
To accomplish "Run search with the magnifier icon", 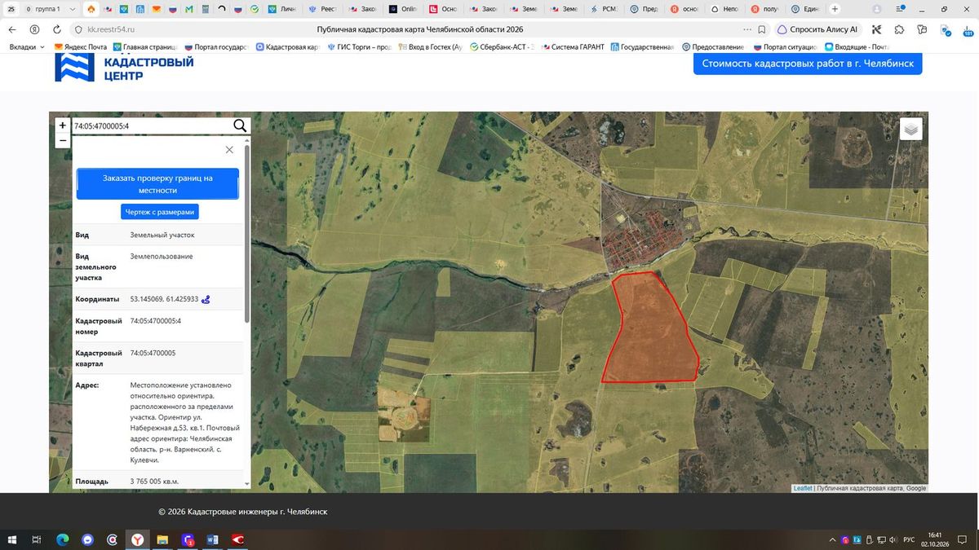I will [x=240, y=125].
